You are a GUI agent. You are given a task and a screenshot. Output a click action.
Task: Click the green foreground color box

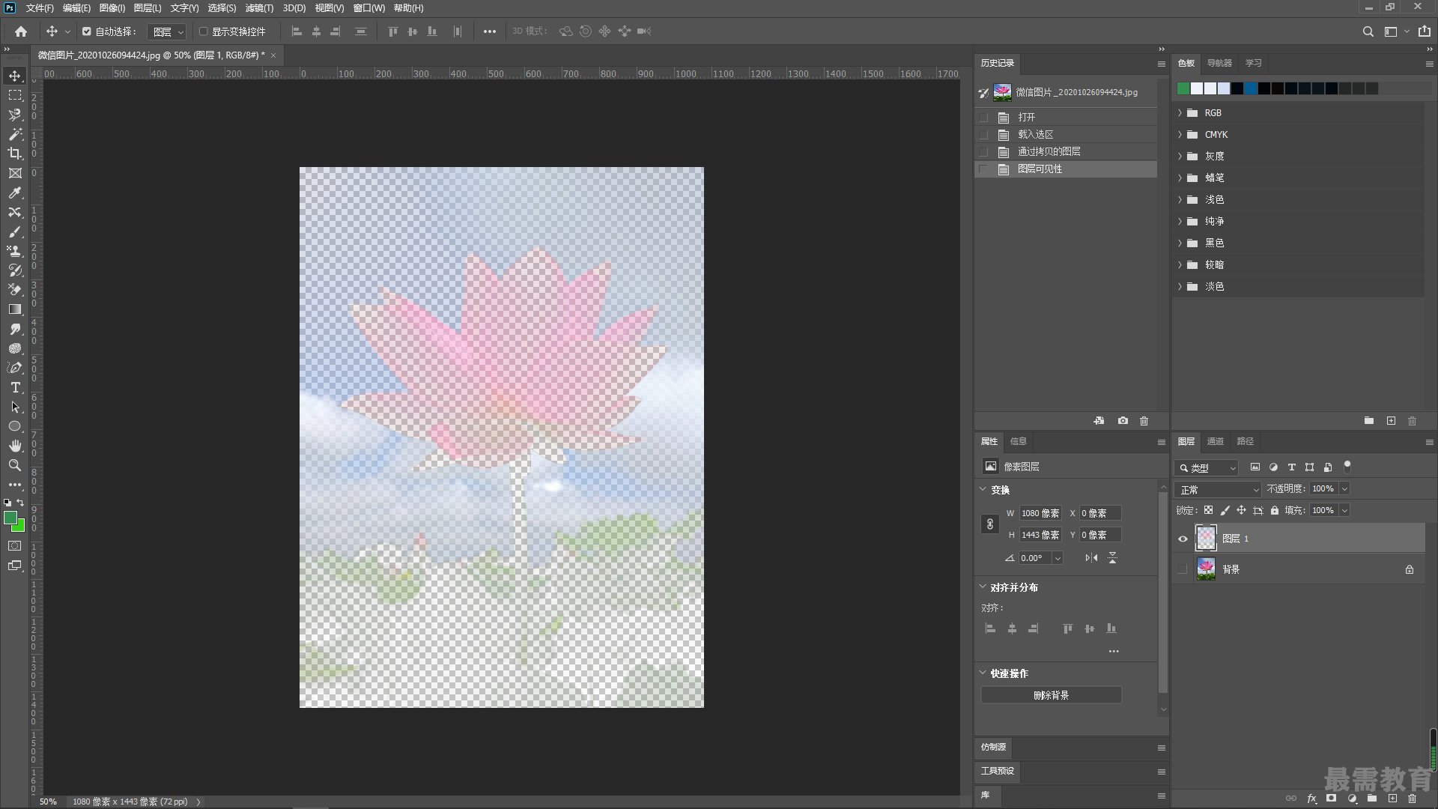pos(10,518)
